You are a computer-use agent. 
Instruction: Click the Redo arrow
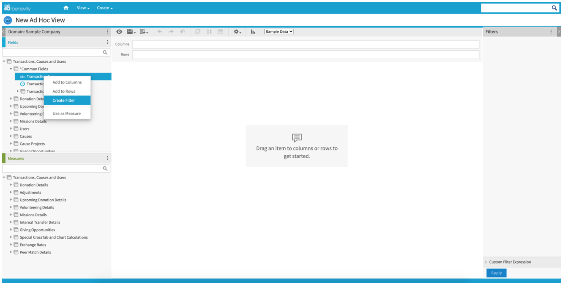[x=171, y=32]
